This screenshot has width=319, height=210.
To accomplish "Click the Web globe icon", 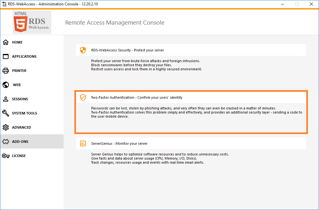I will coord(6,85).
